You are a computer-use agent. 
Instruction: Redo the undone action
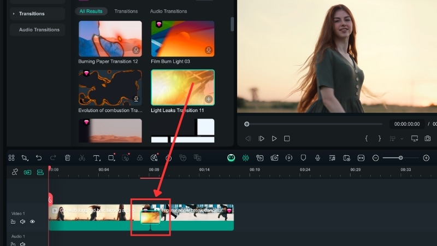click(x=53, y=158)
